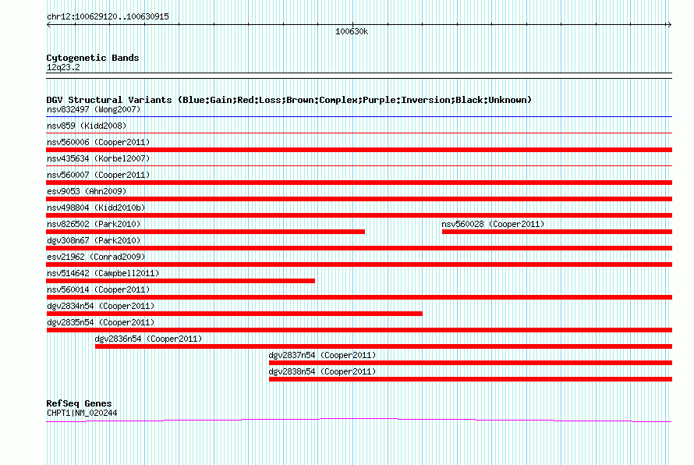
Task: Click the dgv2834n54 (Cooper2011) label
Action: click(x=101, y=306)
